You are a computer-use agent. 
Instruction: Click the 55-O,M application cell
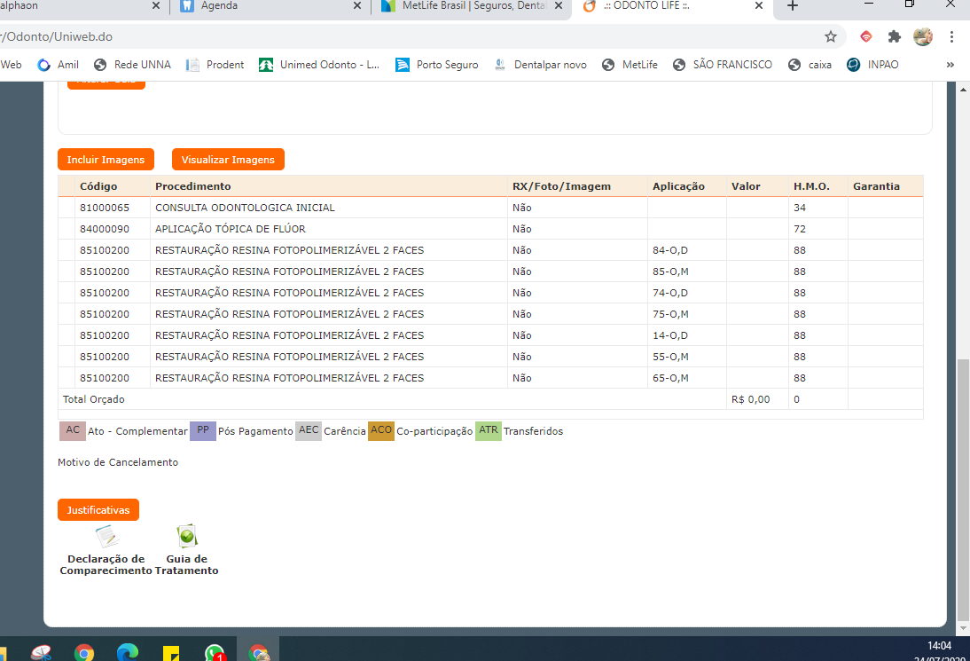[686, 357]
